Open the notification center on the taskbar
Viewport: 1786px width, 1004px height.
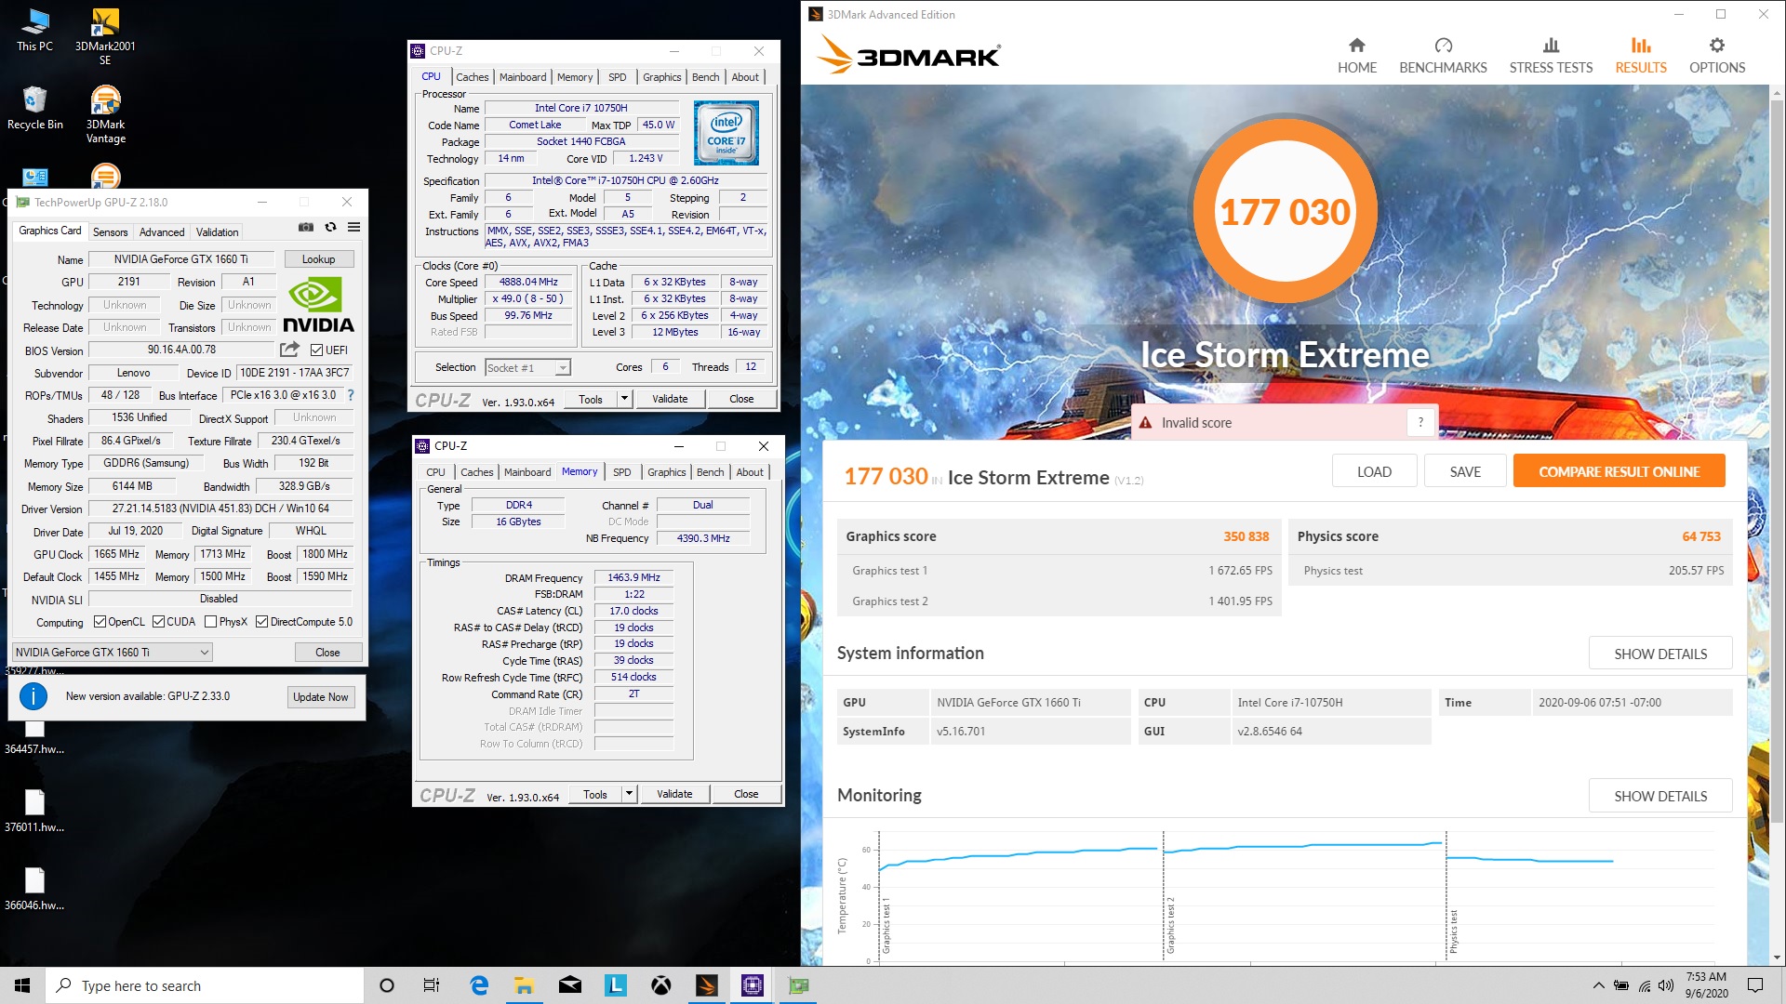1755,985
